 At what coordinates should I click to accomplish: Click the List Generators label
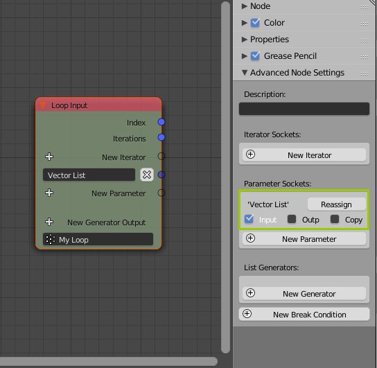271,268
